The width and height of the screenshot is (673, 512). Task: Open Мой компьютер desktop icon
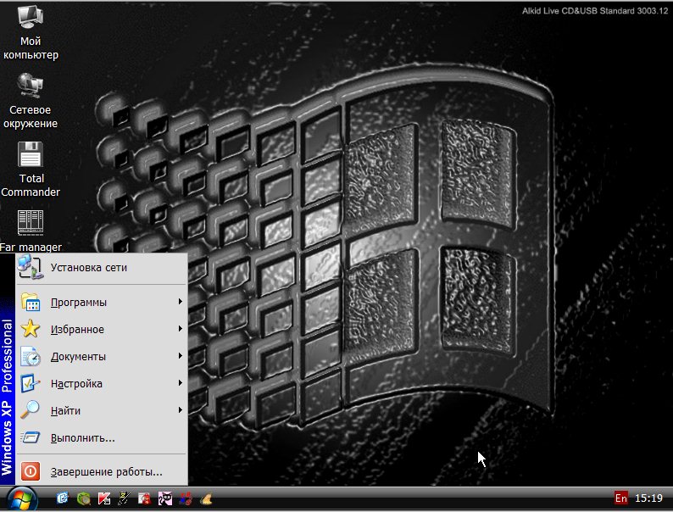pyautogui.click(x=31, y=32)
